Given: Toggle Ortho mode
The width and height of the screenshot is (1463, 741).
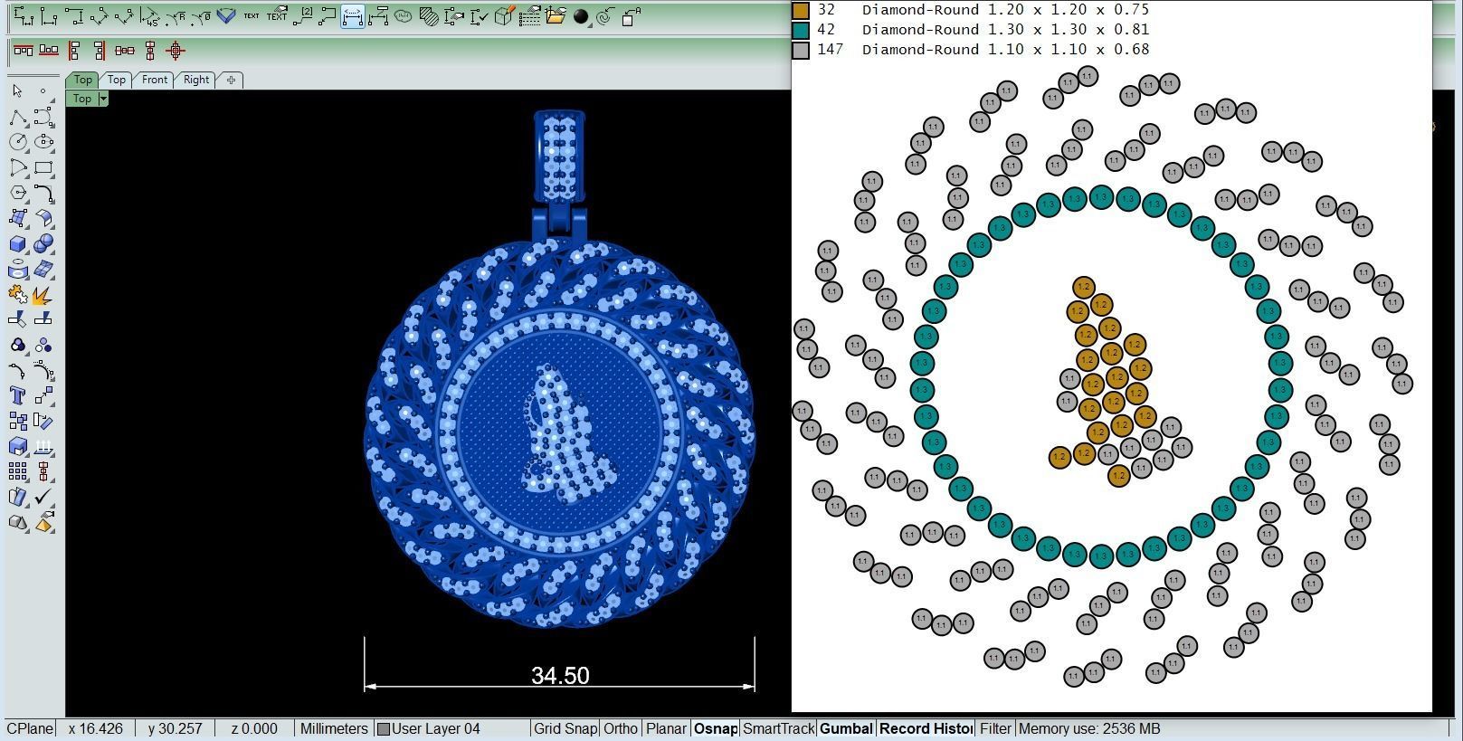Looking at the screenshot, I should tap(621, 728).
